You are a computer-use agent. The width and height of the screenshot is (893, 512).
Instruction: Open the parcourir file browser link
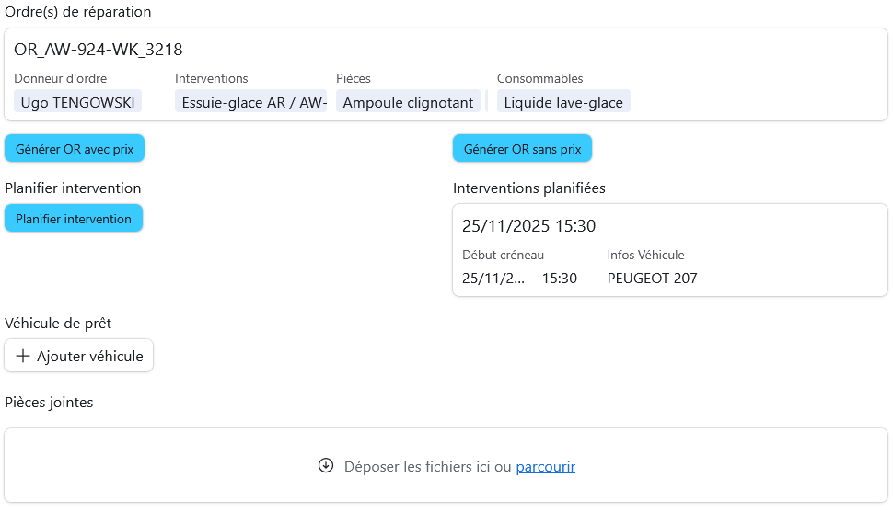(x=545, y=467)
